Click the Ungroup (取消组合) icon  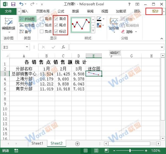tap(123, 25)
